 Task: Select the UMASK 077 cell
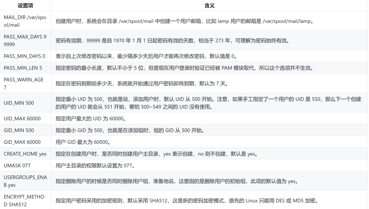(17, 165)
